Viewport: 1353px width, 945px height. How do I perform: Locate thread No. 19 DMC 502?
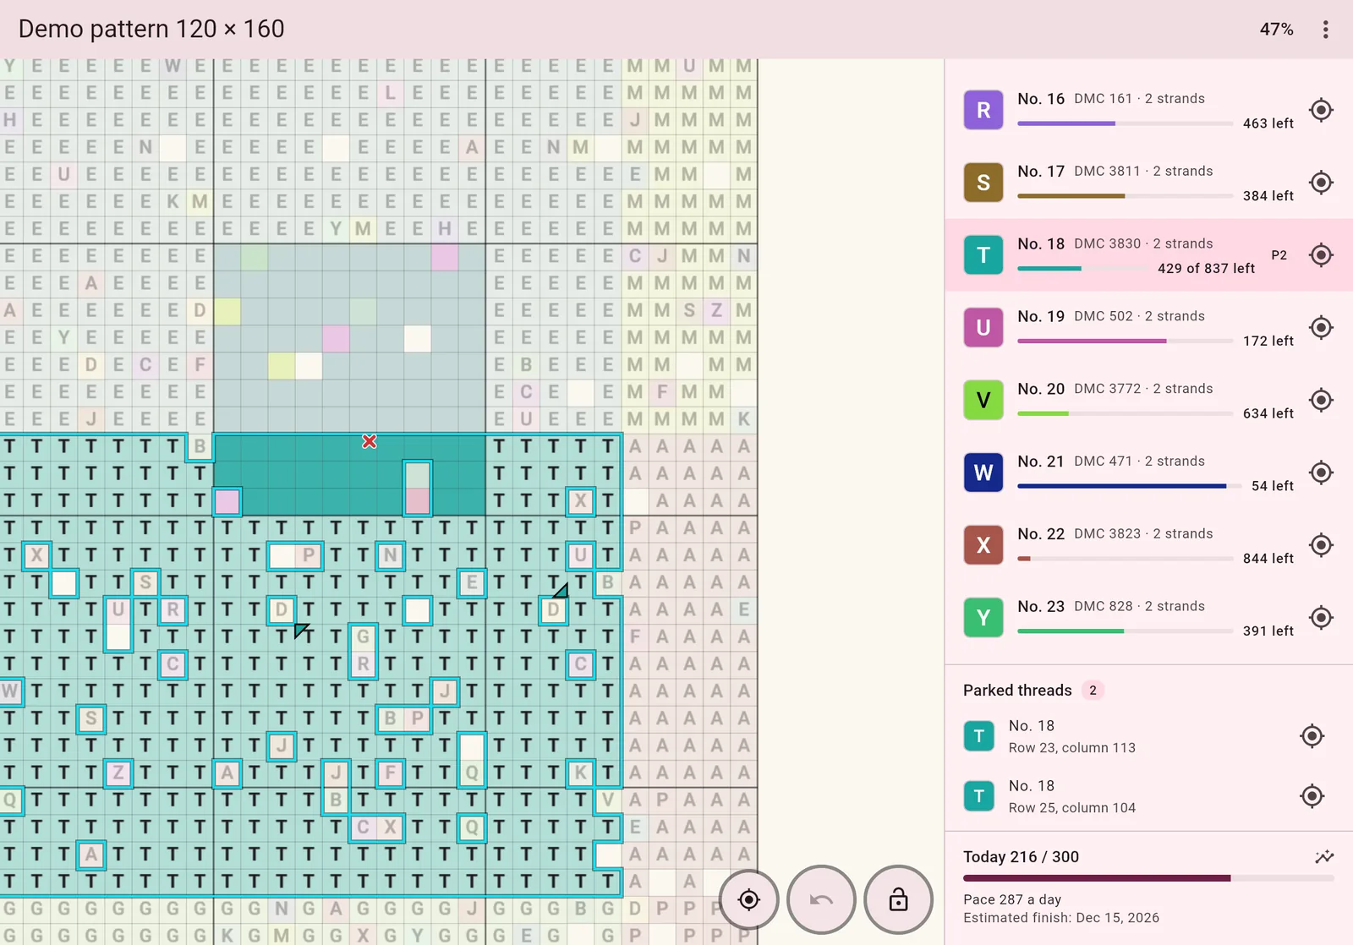pyautogui.click(x=1321, y=328)
